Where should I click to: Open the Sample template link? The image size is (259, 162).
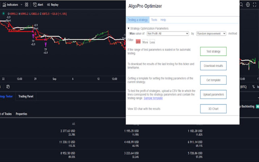click(x=153, y=98)
